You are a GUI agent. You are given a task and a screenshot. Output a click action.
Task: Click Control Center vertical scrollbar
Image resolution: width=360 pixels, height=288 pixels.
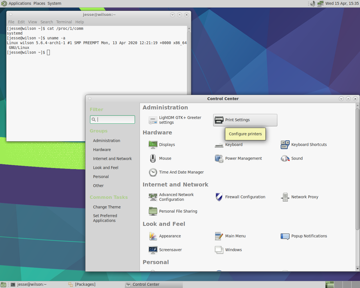(x=357, y=169)
